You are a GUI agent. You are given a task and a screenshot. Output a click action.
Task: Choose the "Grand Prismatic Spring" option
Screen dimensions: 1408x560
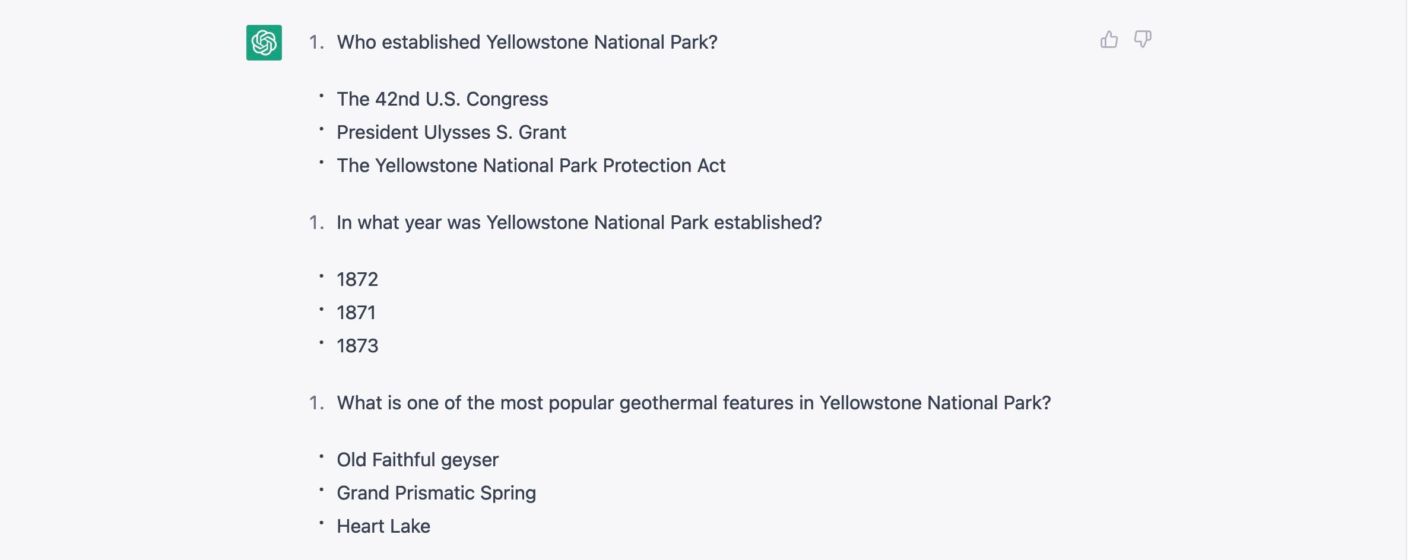(436, 493)
